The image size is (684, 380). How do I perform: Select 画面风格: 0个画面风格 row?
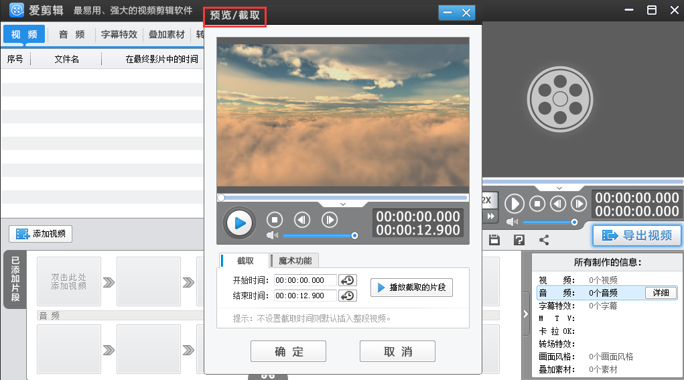tap(607, 357)
